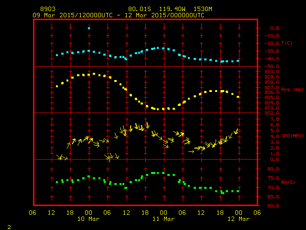
Task: Click the -30.0 temperature tick value
Action: tap(272, 51)
